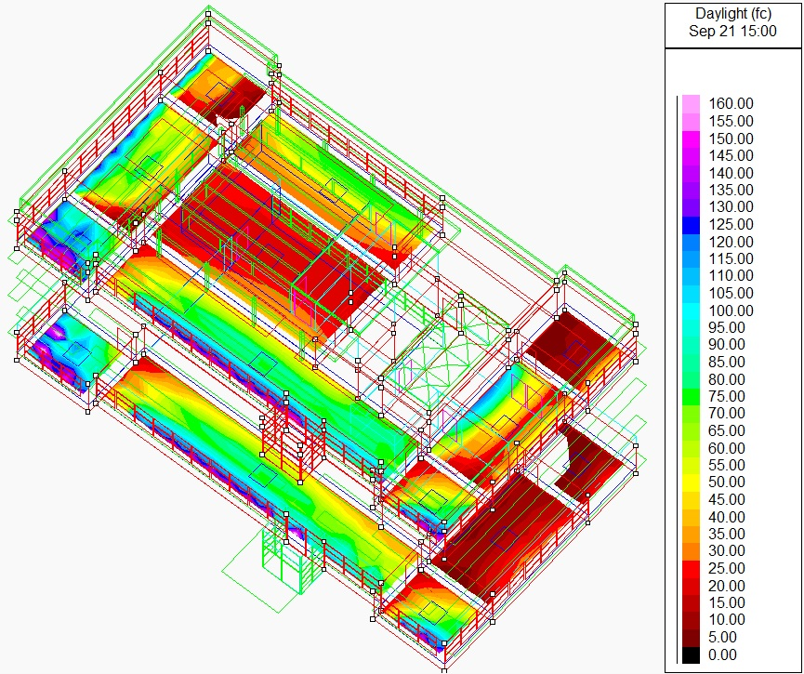Viewport: 804px width, 674px height.
Task: Click the Sep 21 15:00 timestamp label
Action: 732,29
